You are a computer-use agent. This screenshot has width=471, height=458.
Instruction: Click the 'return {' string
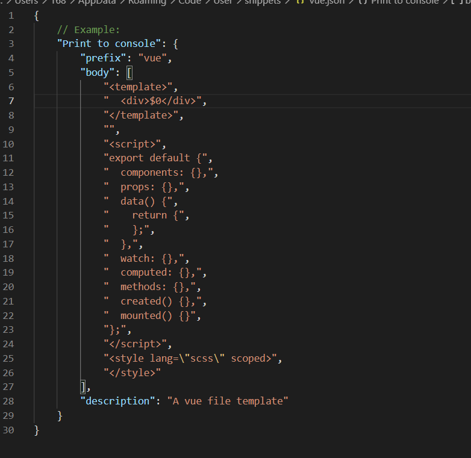[x=144, y=215]
